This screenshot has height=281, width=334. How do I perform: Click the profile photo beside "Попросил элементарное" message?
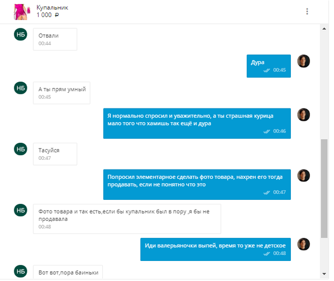(x=304, y=176)
